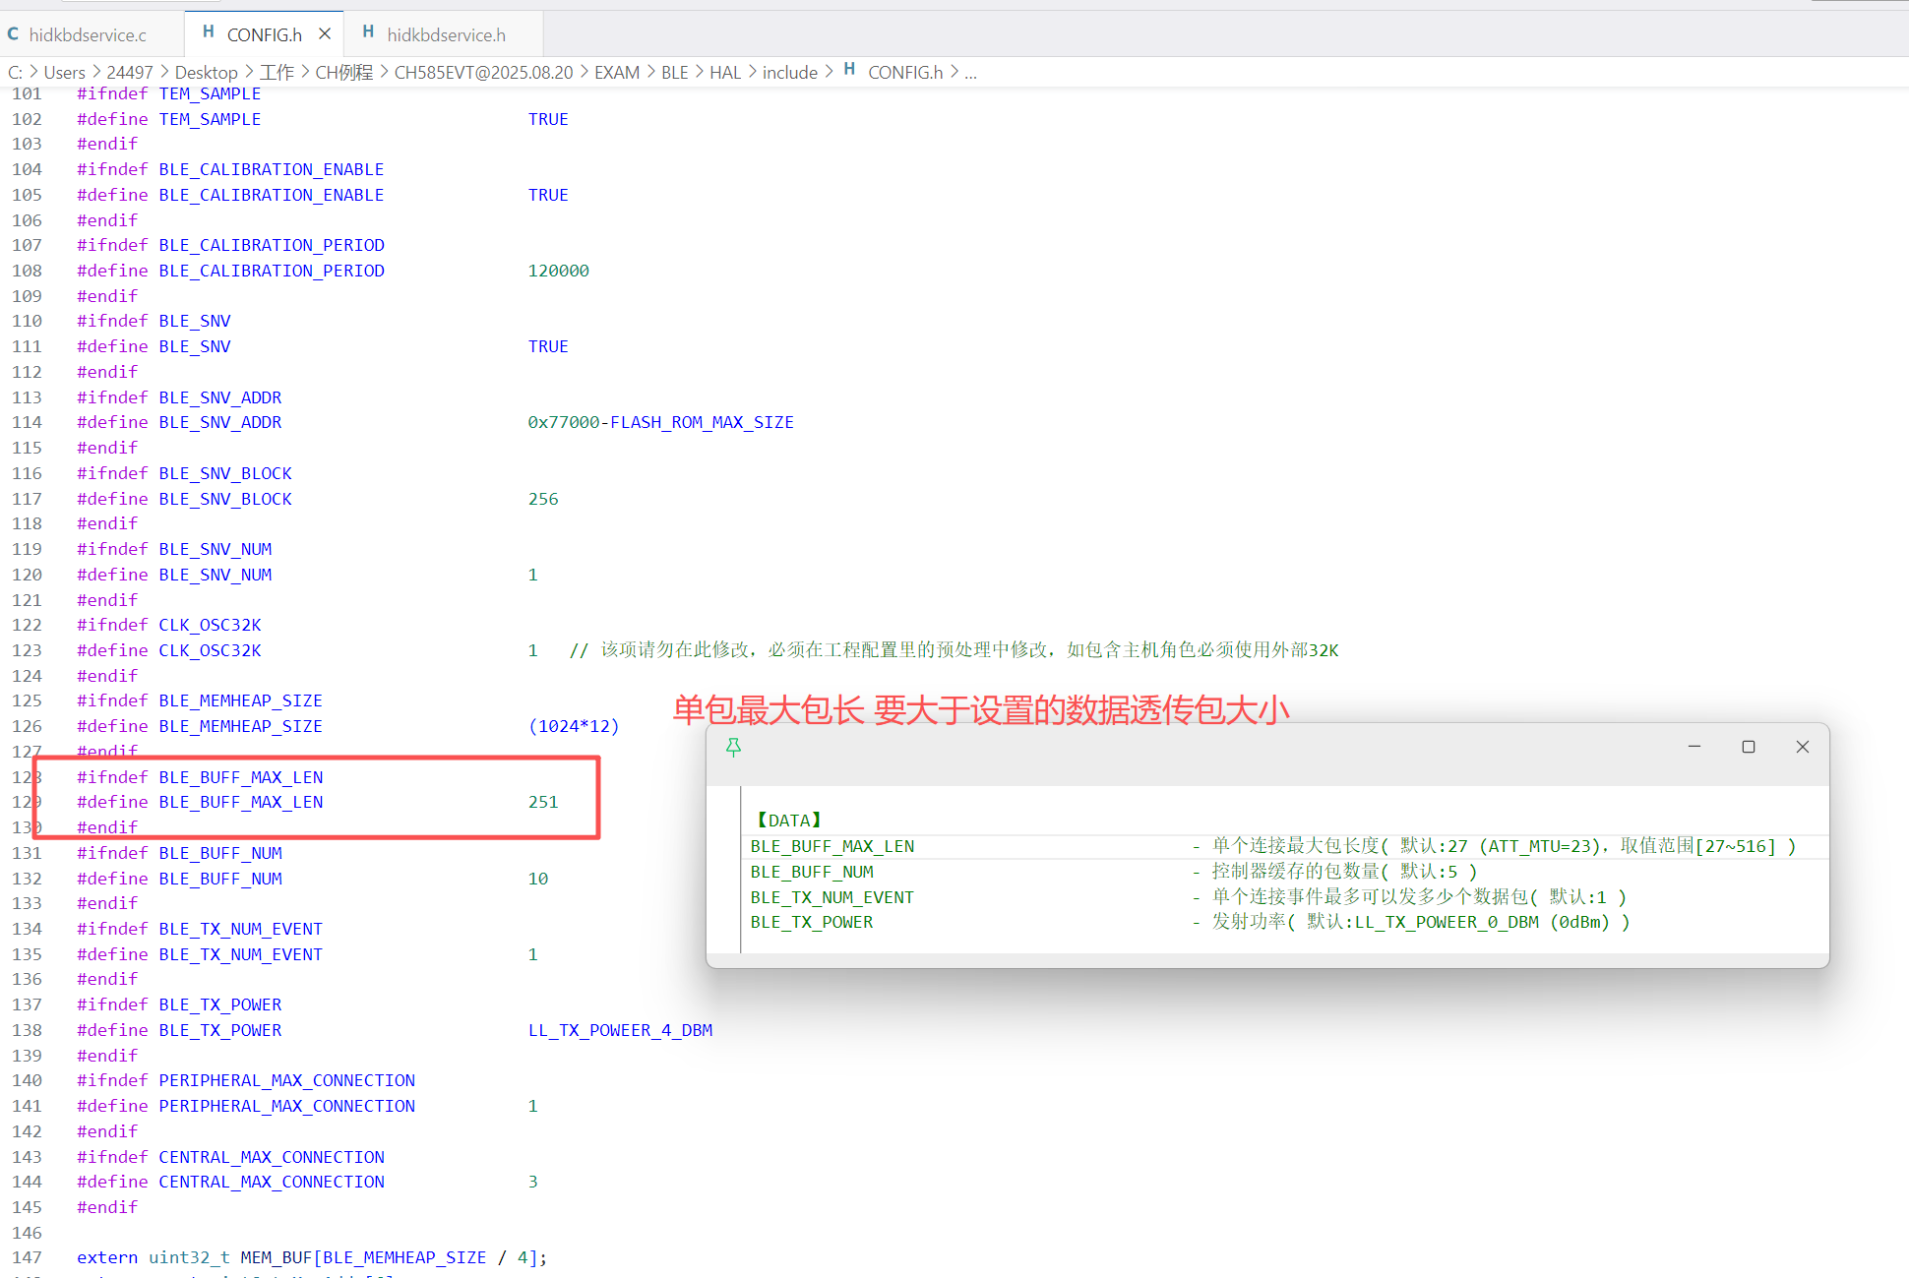Click the EXAM breadcrumb item
Image resolution: width=1909 pixels, height=1278 pixels.
tap(617, 73)
